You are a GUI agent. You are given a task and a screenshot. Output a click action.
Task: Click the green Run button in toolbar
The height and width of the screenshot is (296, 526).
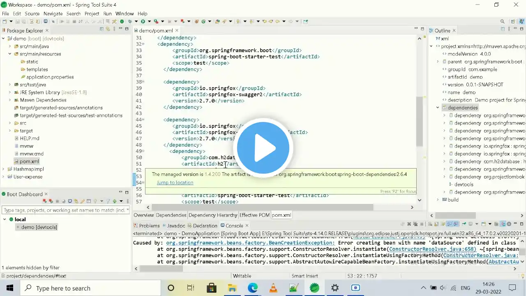coord(143,21)
